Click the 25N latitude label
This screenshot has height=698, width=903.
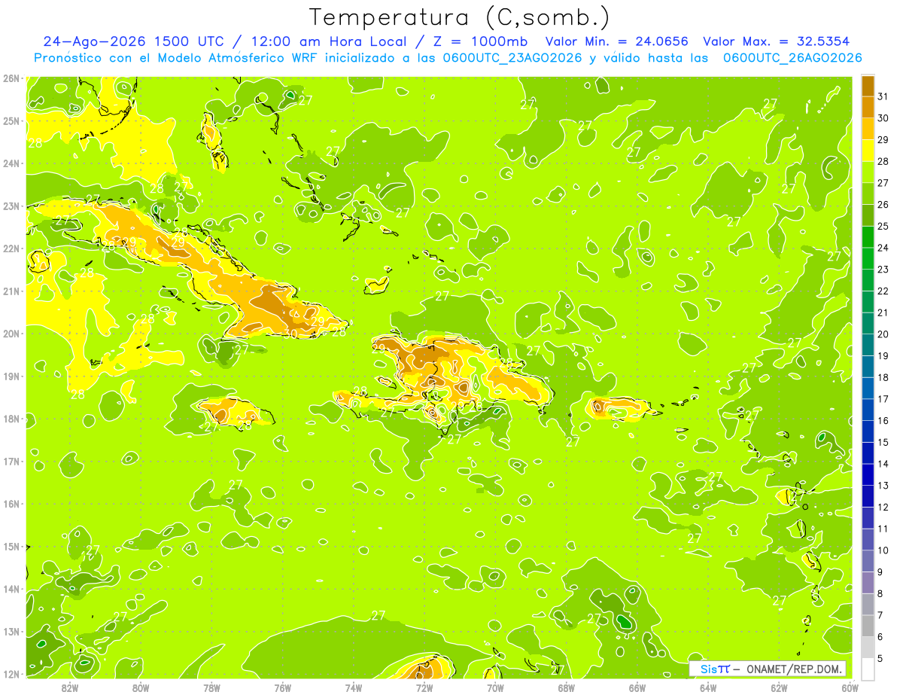click(x=11, y=120)
